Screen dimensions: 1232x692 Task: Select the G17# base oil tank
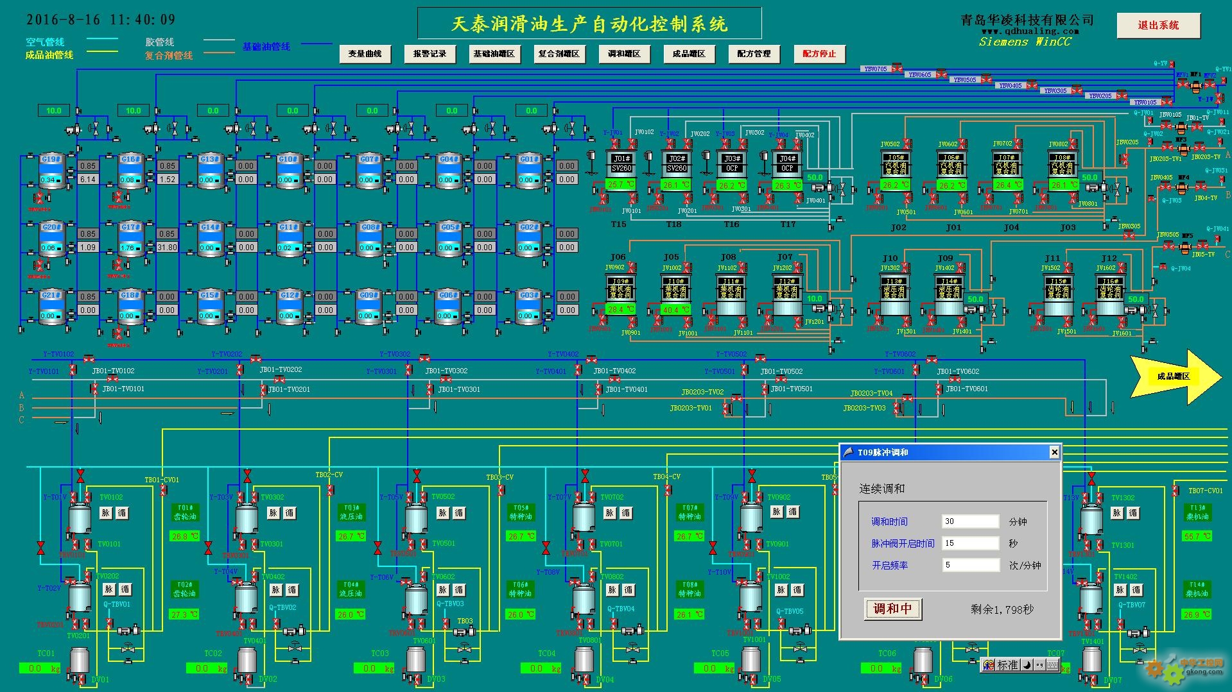pos(130,239)
